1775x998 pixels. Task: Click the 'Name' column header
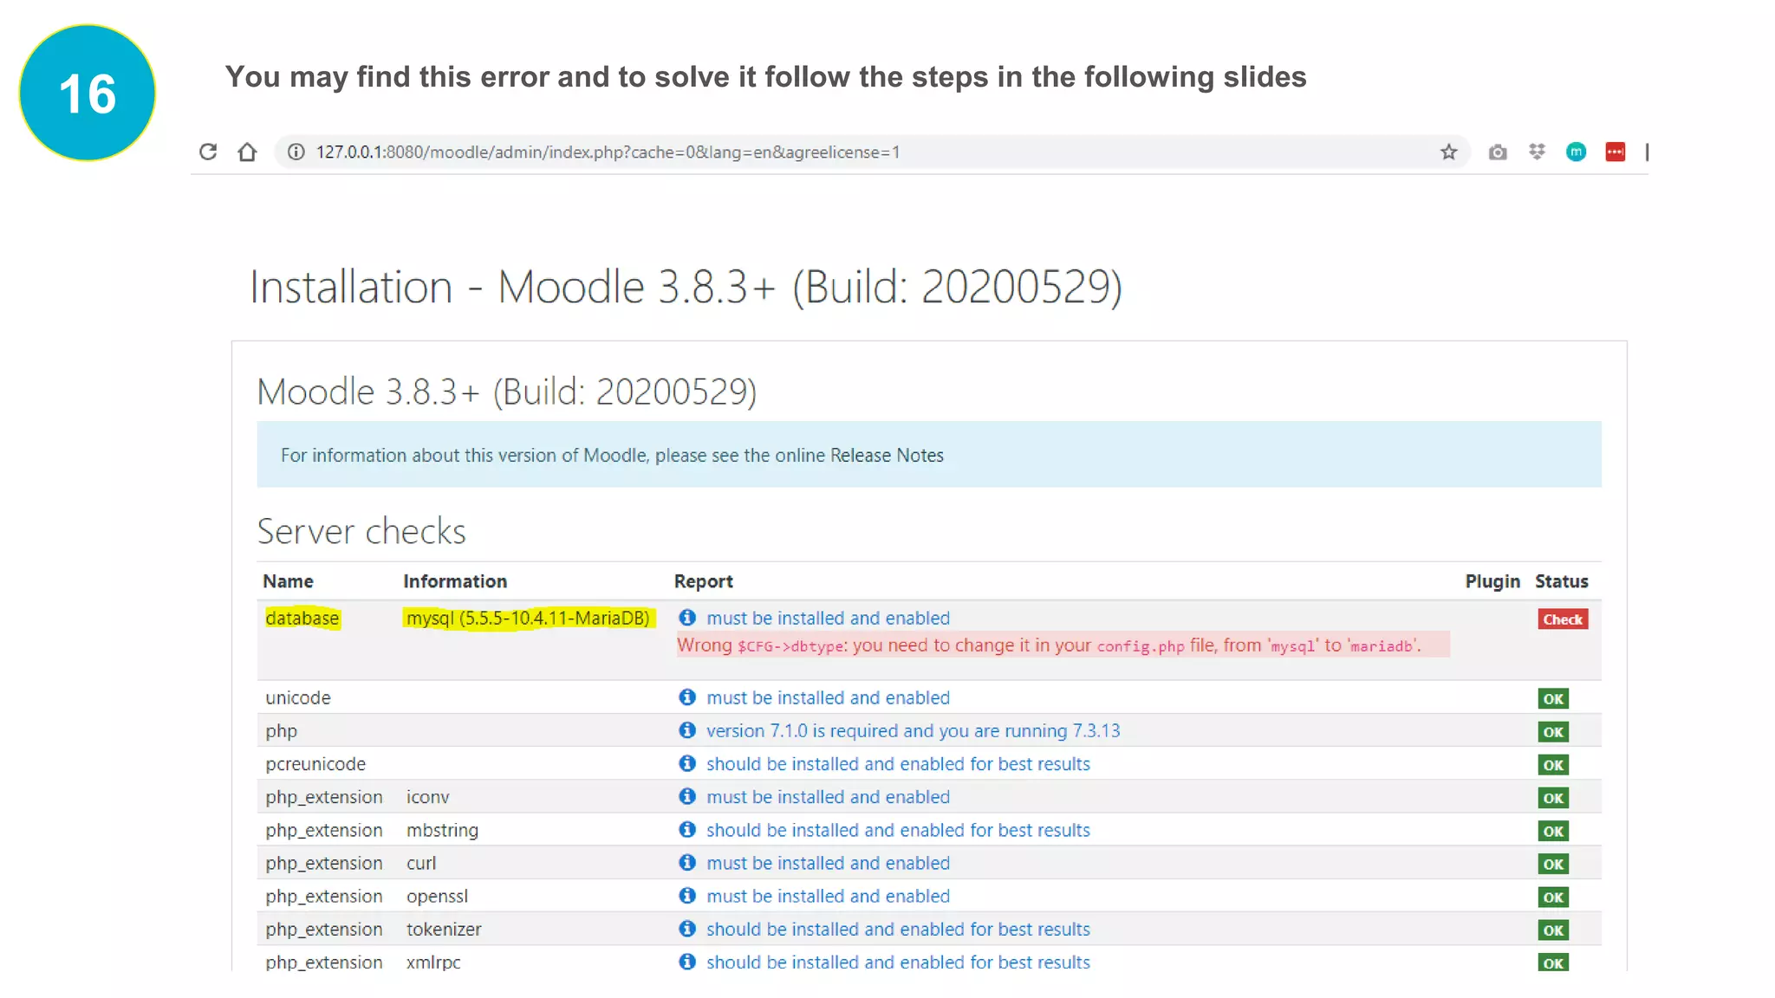pos(288,581)
